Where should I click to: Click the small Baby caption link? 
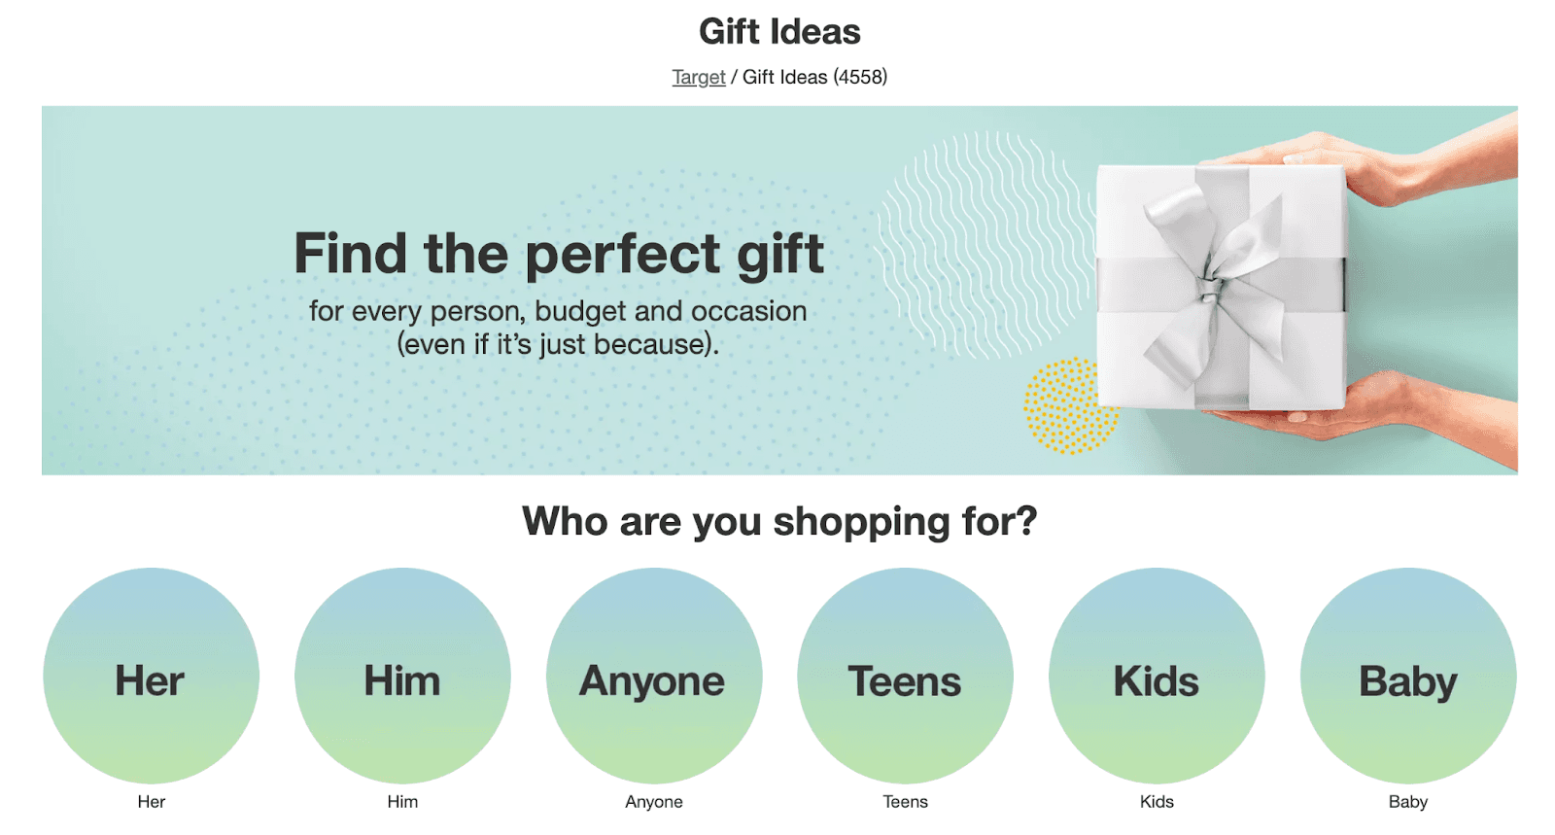(1408, 802)
